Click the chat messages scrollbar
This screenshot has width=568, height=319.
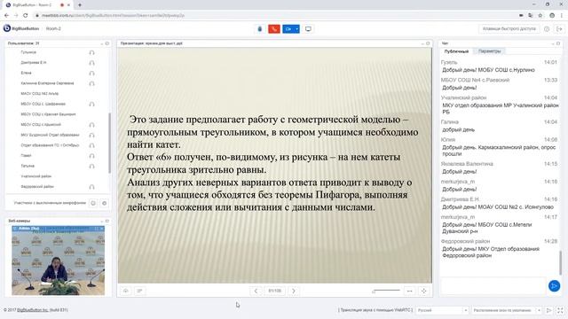tap(560, 262)
